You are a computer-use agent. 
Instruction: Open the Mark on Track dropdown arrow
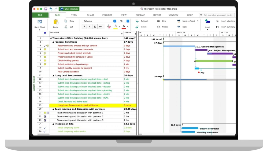[x=198, y=21]
